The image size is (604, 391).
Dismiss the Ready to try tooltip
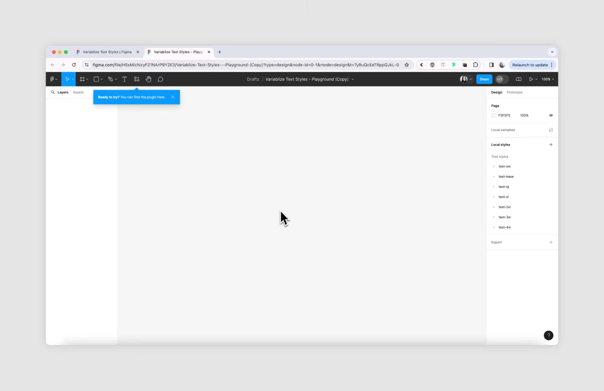[x=173, y=97]
